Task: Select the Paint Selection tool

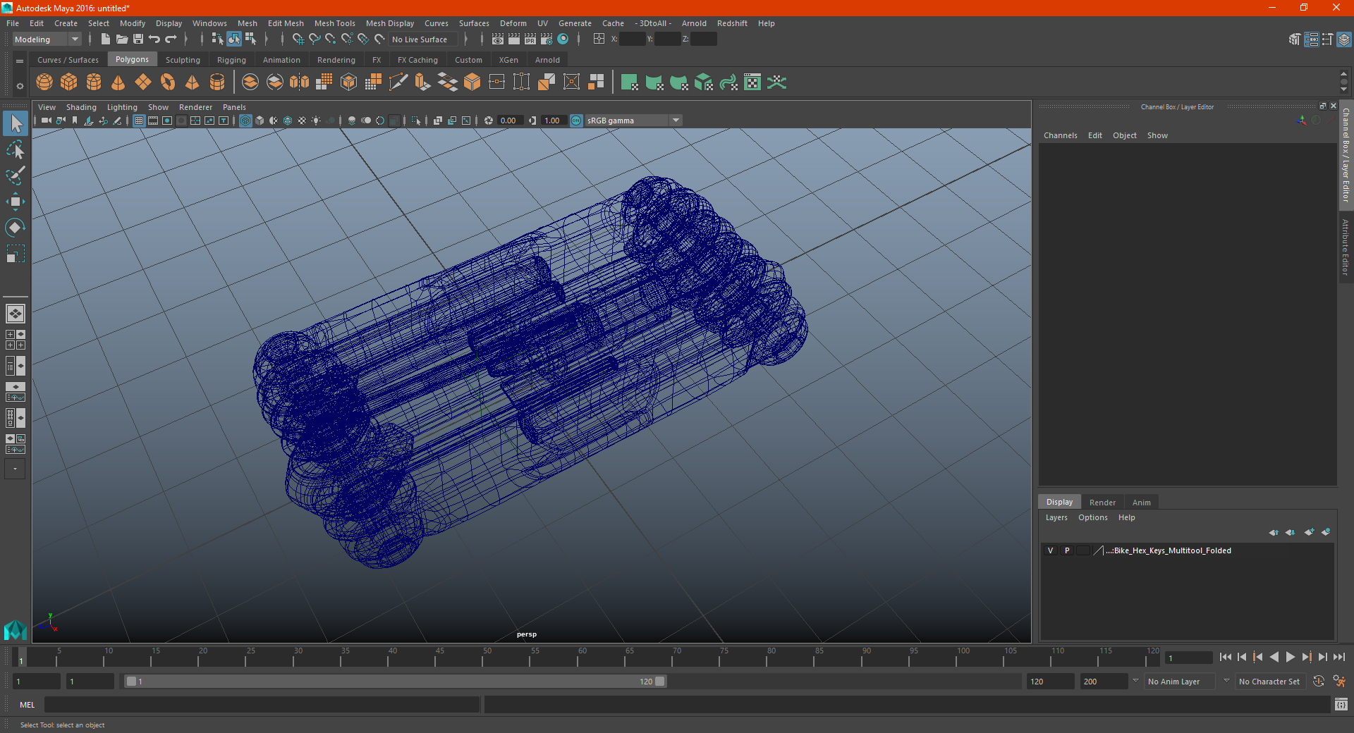Action: [16, 175]
